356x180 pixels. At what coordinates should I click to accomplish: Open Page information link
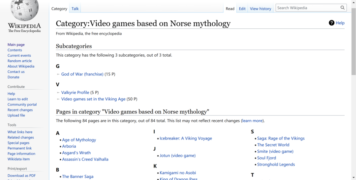tap(21, 154)
